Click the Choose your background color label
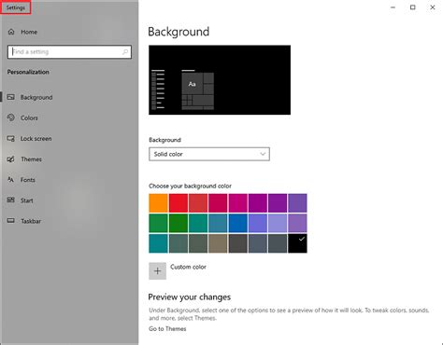Viewport: 443px width, 345px height. click(190, 186)
